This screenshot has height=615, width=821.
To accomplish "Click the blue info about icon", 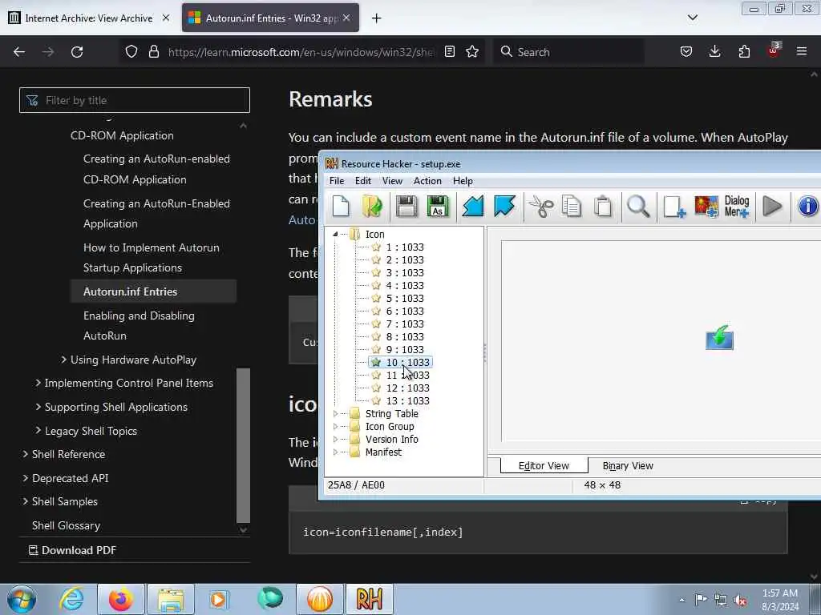I will point(808,206).
